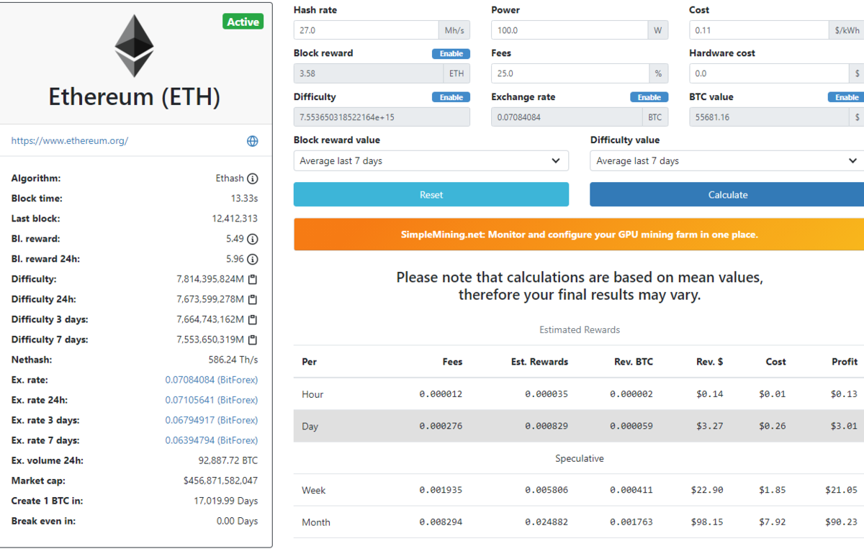
Task: Open Ex. rate 0.07084084 (BitForex) link
Action: coord(212,380)
